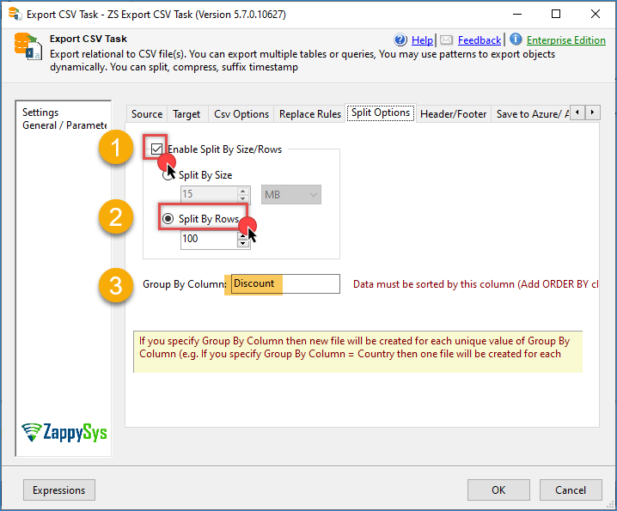Click the yellow Group By Column hint box

coord(357,351)
